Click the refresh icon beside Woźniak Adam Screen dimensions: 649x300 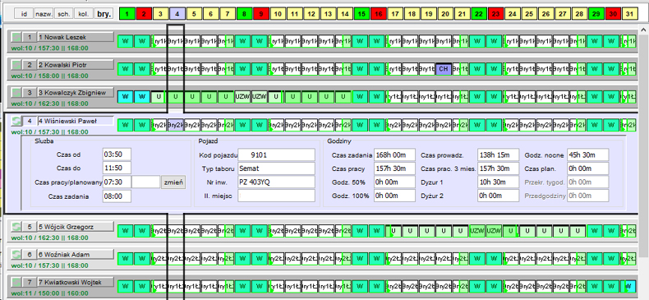tap(16, 255)
